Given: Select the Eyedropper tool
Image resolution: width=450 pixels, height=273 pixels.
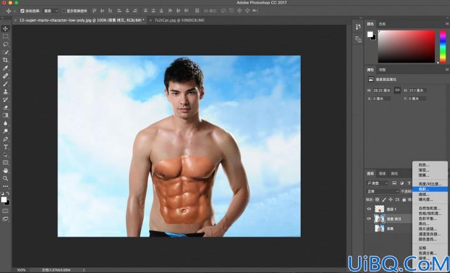Looking at the screenshot, I should (5, 68).
